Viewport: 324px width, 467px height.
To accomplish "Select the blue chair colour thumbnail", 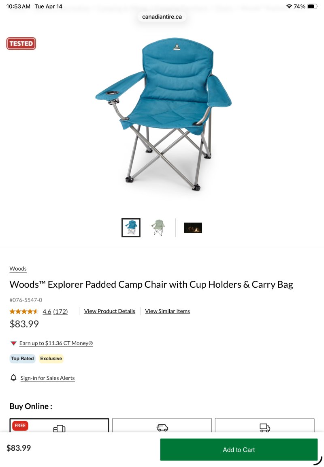I will coord(131,228).
